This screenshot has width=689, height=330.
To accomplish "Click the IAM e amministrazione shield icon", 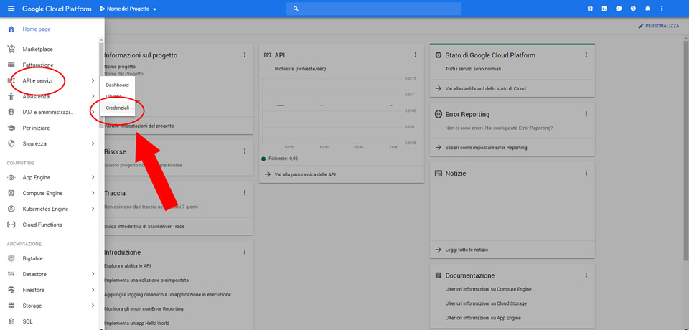I will [11, 112].
